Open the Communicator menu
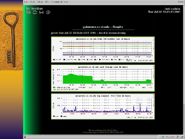This screenshot has width=185, height=139. (x=59, y=2)
